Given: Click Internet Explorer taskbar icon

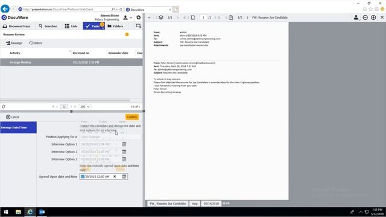Looking at the screenshot, I should click(30, 212).
